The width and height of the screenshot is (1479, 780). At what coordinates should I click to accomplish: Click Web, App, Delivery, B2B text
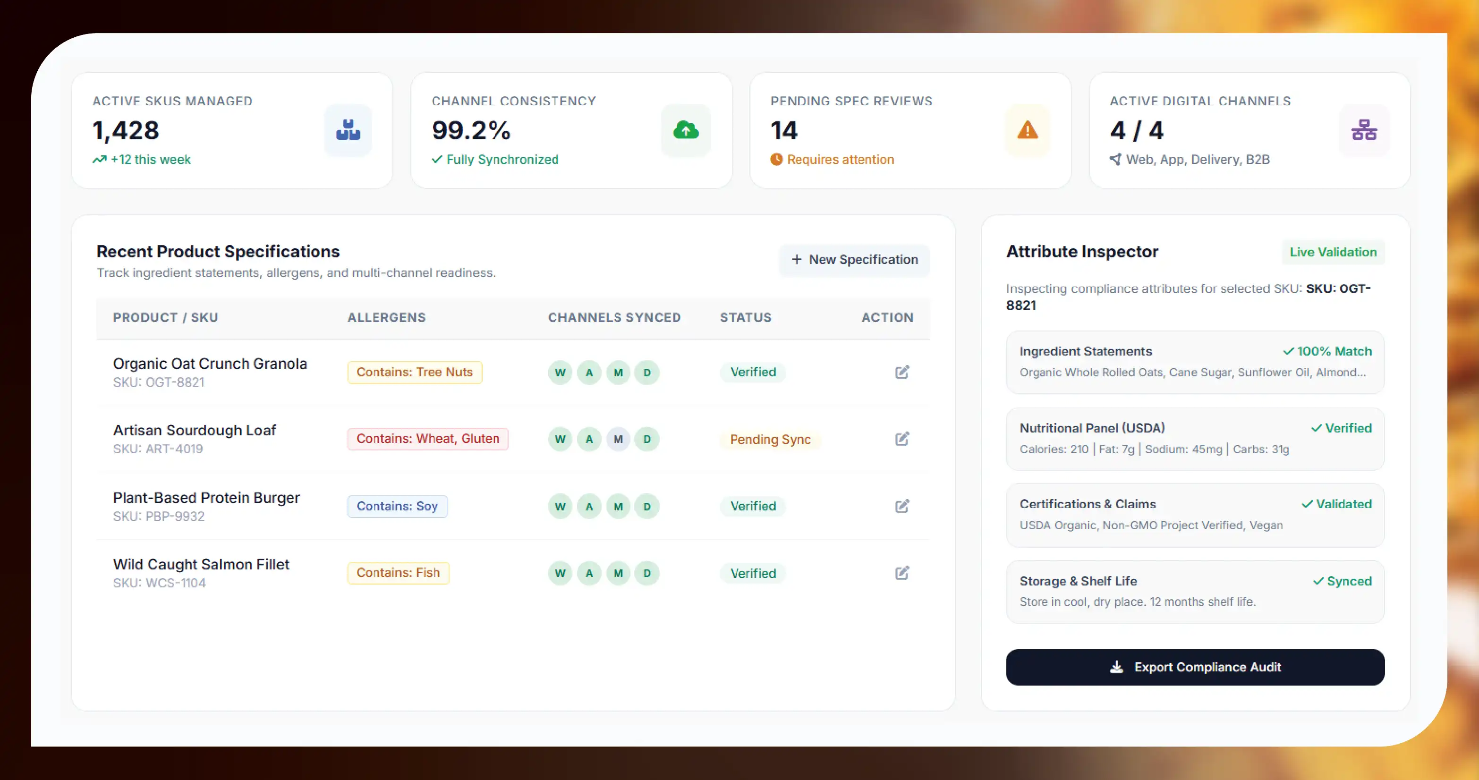(x=1198, y=160)
